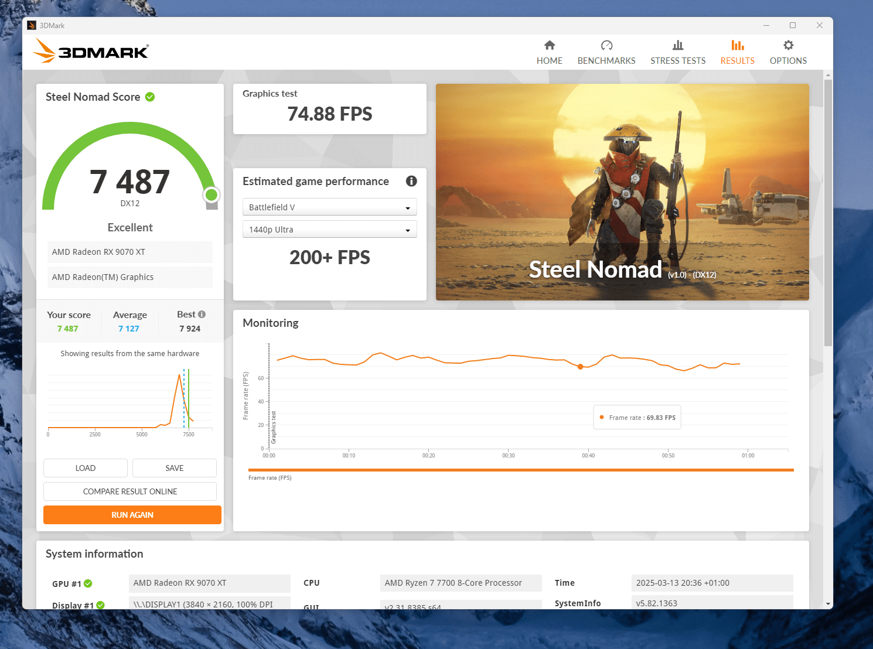Select the AMD Radeon RX 9070 XT score row

(x=130, y=252)
